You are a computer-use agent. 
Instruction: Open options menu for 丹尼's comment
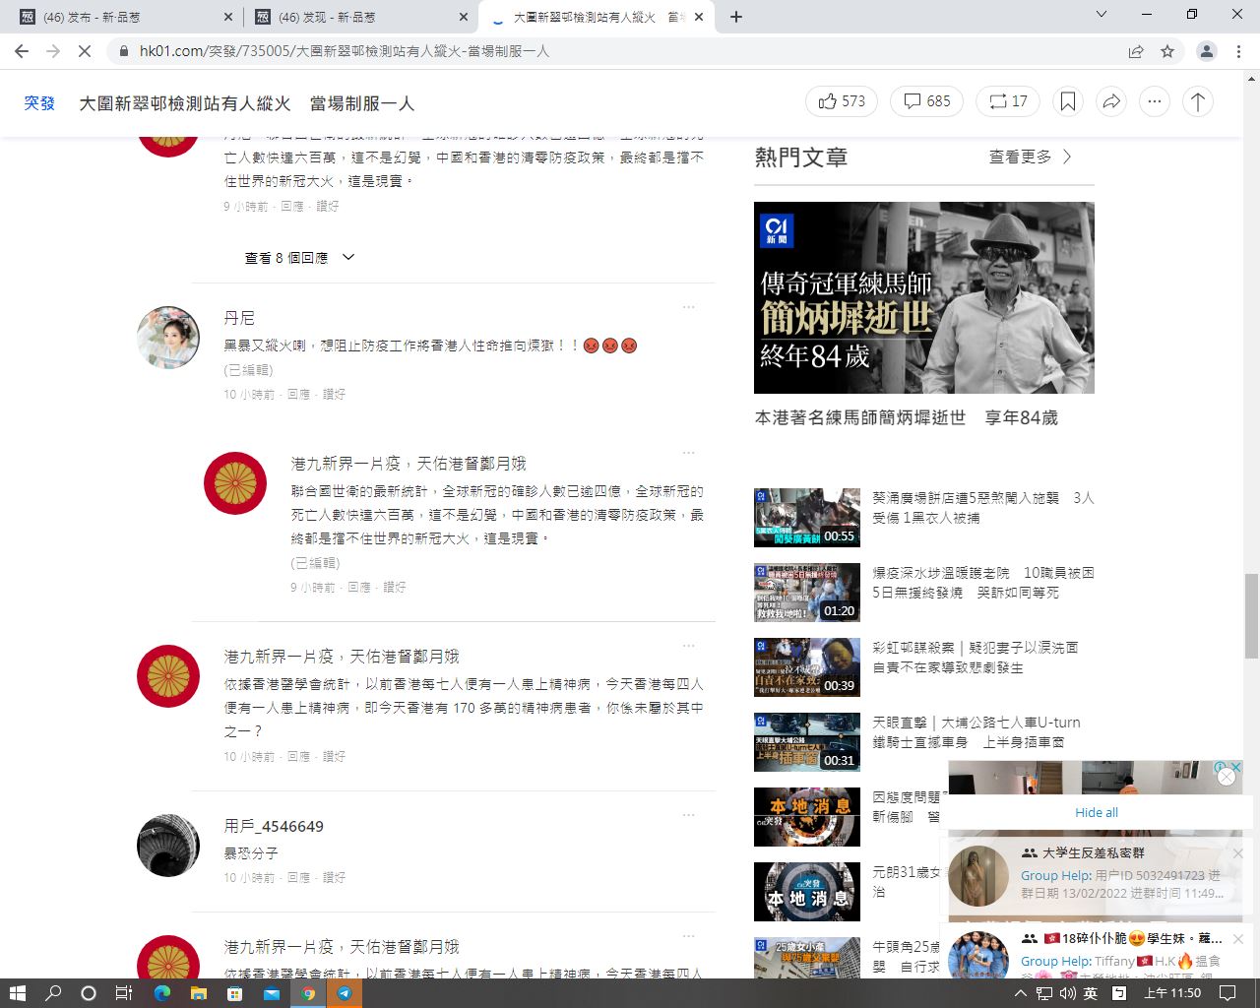(x=689, y=307)
